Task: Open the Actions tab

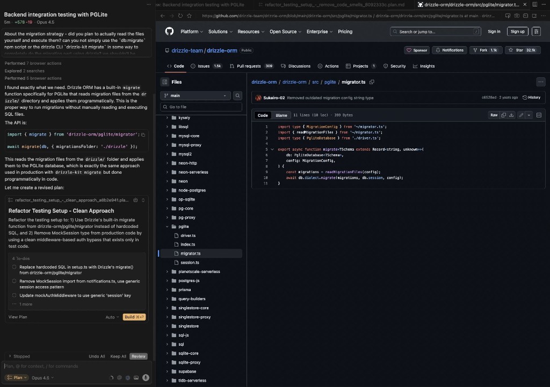Action: 328,66
